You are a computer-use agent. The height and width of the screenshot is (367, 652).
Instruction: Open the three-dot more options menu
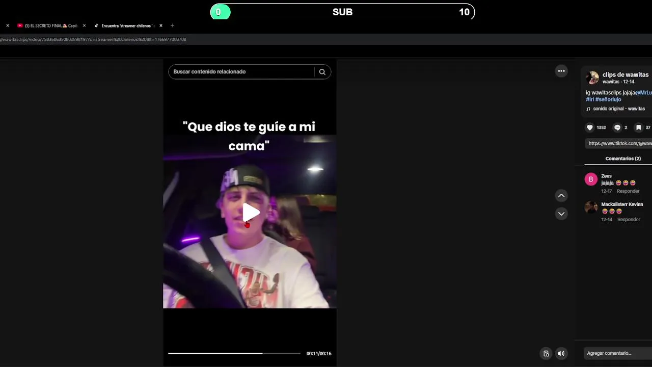[x=561, y=71]
